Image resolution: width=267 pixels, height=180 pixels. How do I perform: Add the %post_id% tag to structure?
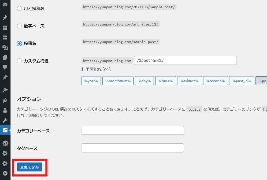pos(241,81)
